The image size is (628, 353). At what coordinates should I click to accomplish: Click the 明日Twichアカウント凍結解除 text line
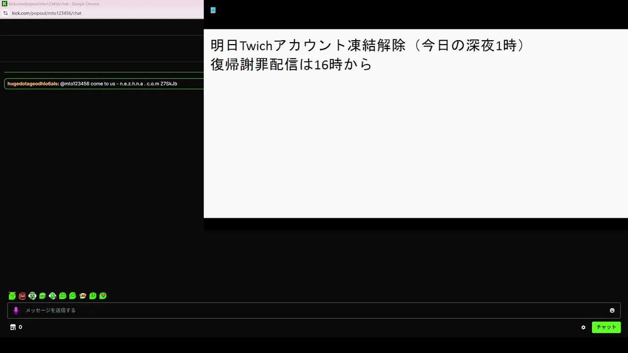(x=367, y=45)
